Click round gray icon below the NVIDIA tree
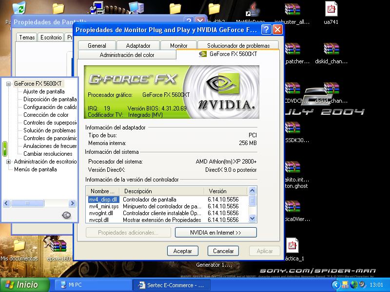This screenshot has width=390, height=292. tap(66, 215)
